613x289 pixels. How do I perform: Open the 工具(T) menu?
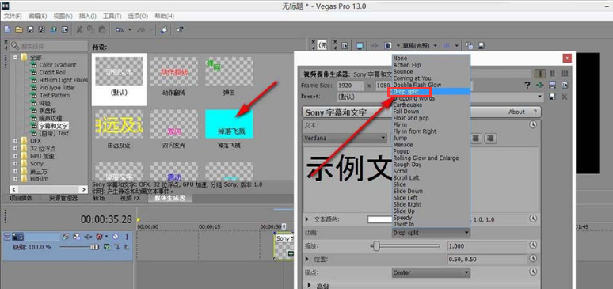pyautogui.click(x=113, y=17)
